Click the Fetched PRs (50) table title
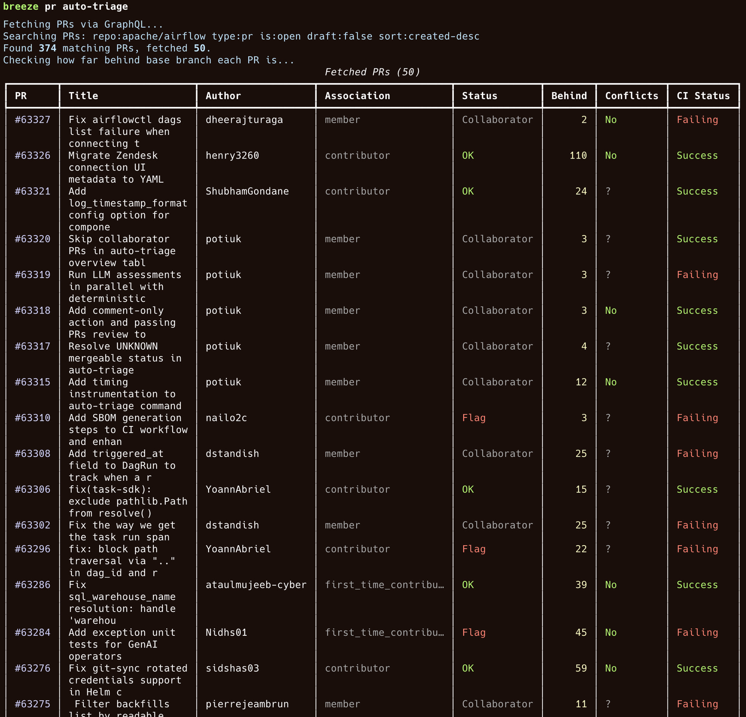 372,72
